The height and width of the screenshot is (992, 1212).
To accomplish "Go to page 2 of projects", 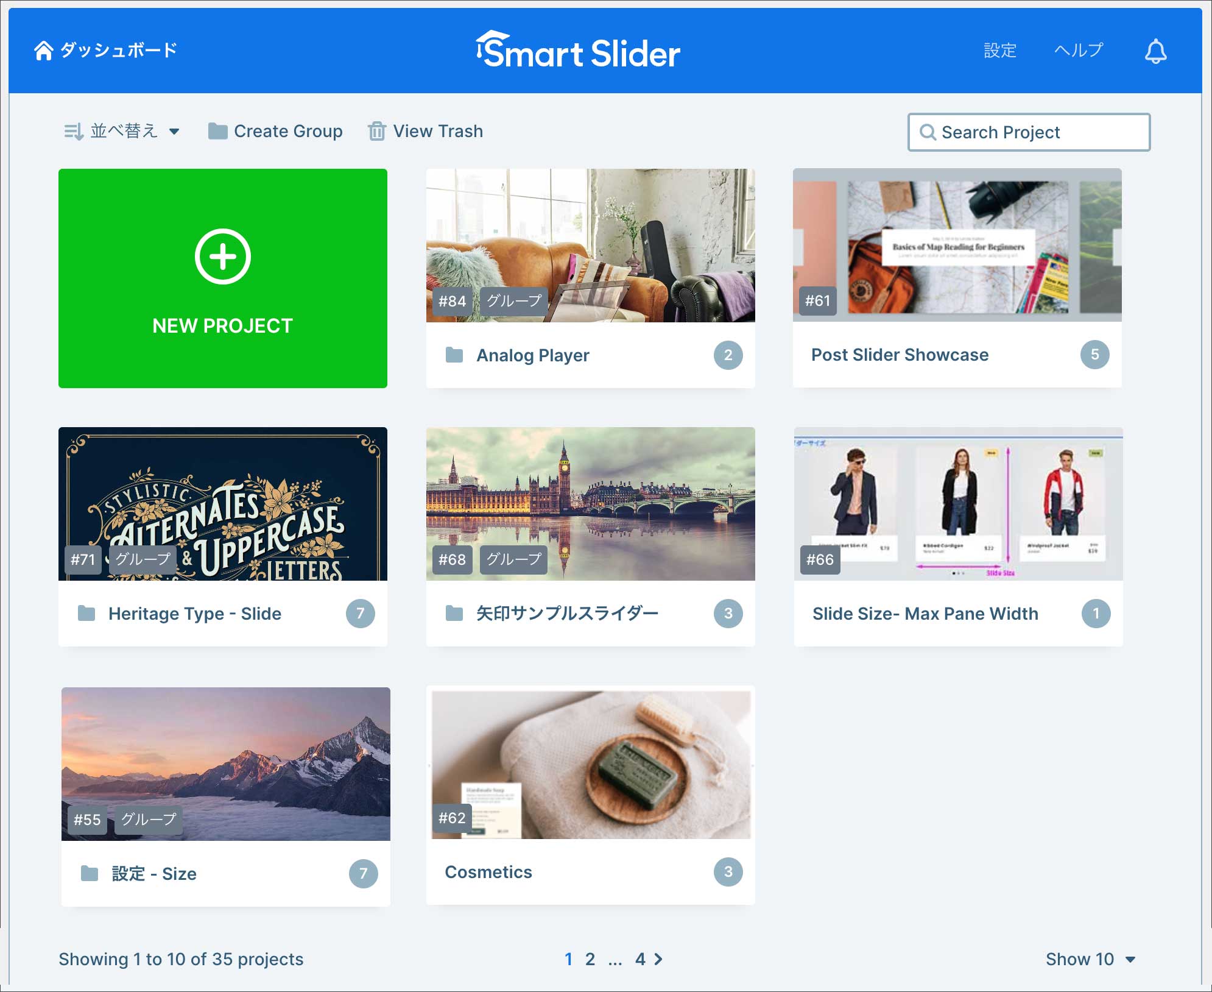I will pos(590,959).
